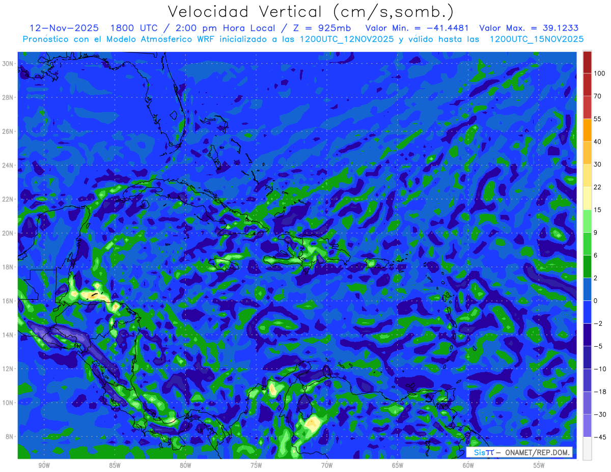Click the latitude label "28N"
The image size is (611, 472).
9,97
